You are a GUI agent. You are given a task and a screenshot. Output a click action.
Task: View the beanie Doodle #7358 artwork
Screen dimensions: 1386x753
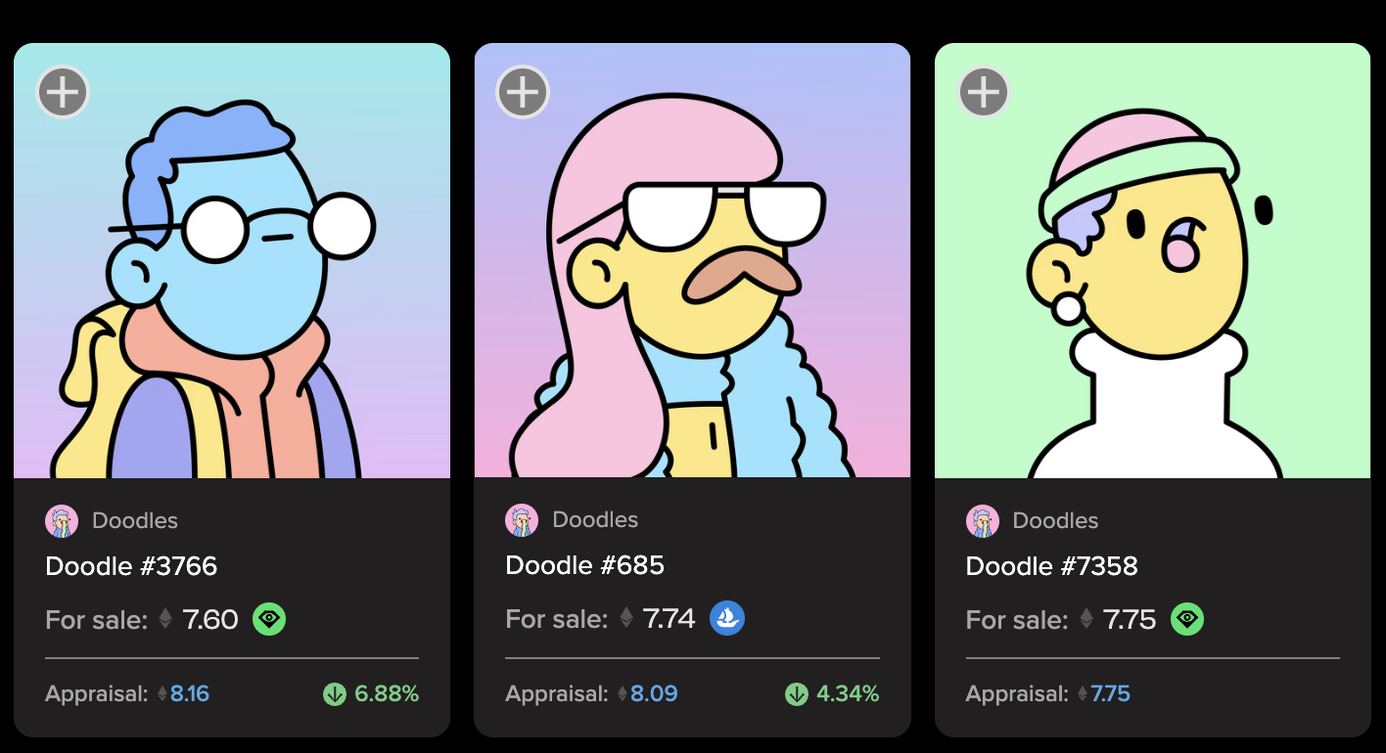(1152, 261)
